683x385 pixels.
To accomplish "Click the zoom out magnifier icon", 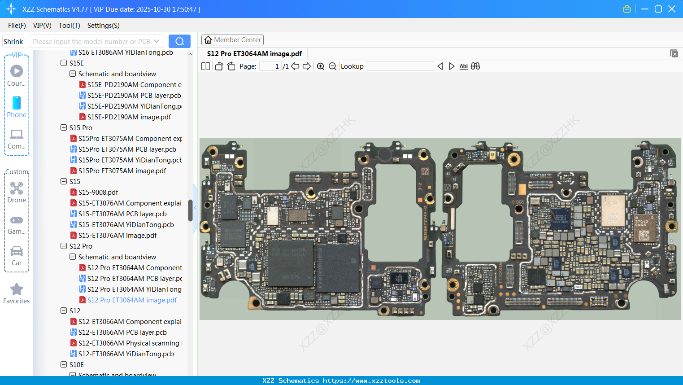I will pos(332,66).
